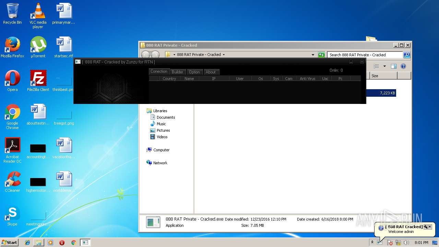Click the Explorer back navigation button

146,55
